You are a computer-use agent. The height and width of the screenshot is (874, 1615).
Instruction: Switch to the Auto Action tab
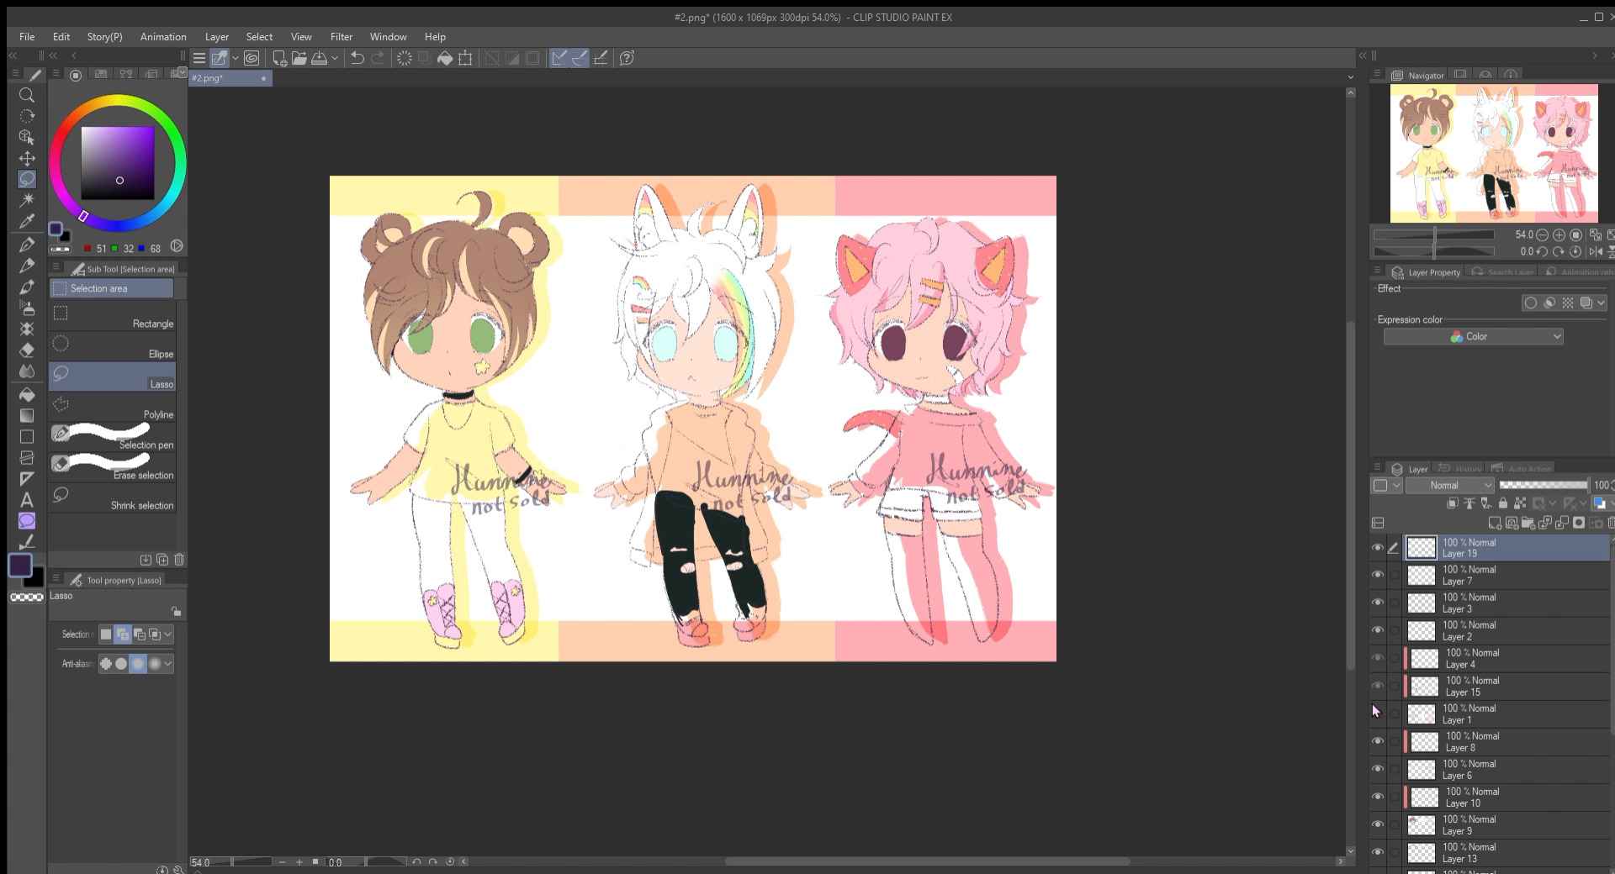[x=1522, y=469]
